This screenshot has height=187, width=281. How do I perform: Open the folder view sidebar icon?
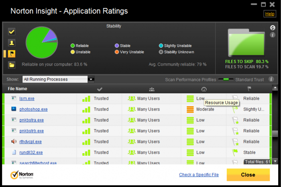[12, 65]
